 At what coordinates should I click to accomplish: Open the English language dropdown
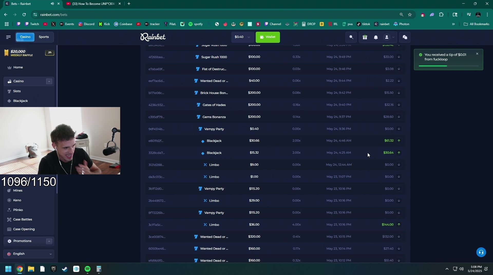(x=29, y=254)
